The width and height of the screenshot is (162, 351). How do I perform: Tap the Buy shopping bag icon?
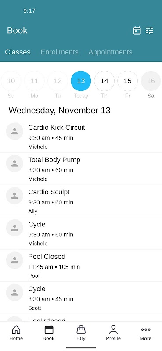81,330
